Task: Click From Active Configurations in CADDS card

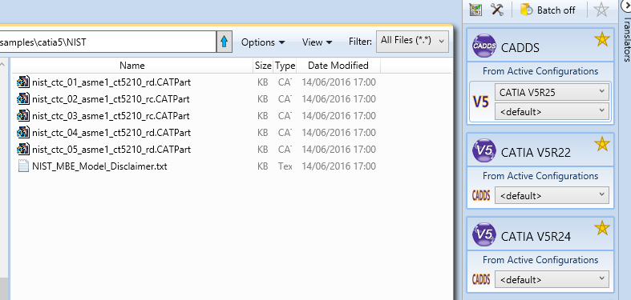Action: (x=540, y=71)
